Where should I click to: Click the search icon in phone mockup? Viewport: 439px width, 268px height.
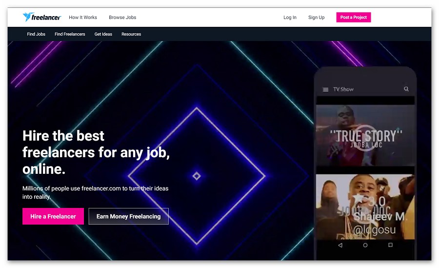pyautogui.click(x=406, y=89)
